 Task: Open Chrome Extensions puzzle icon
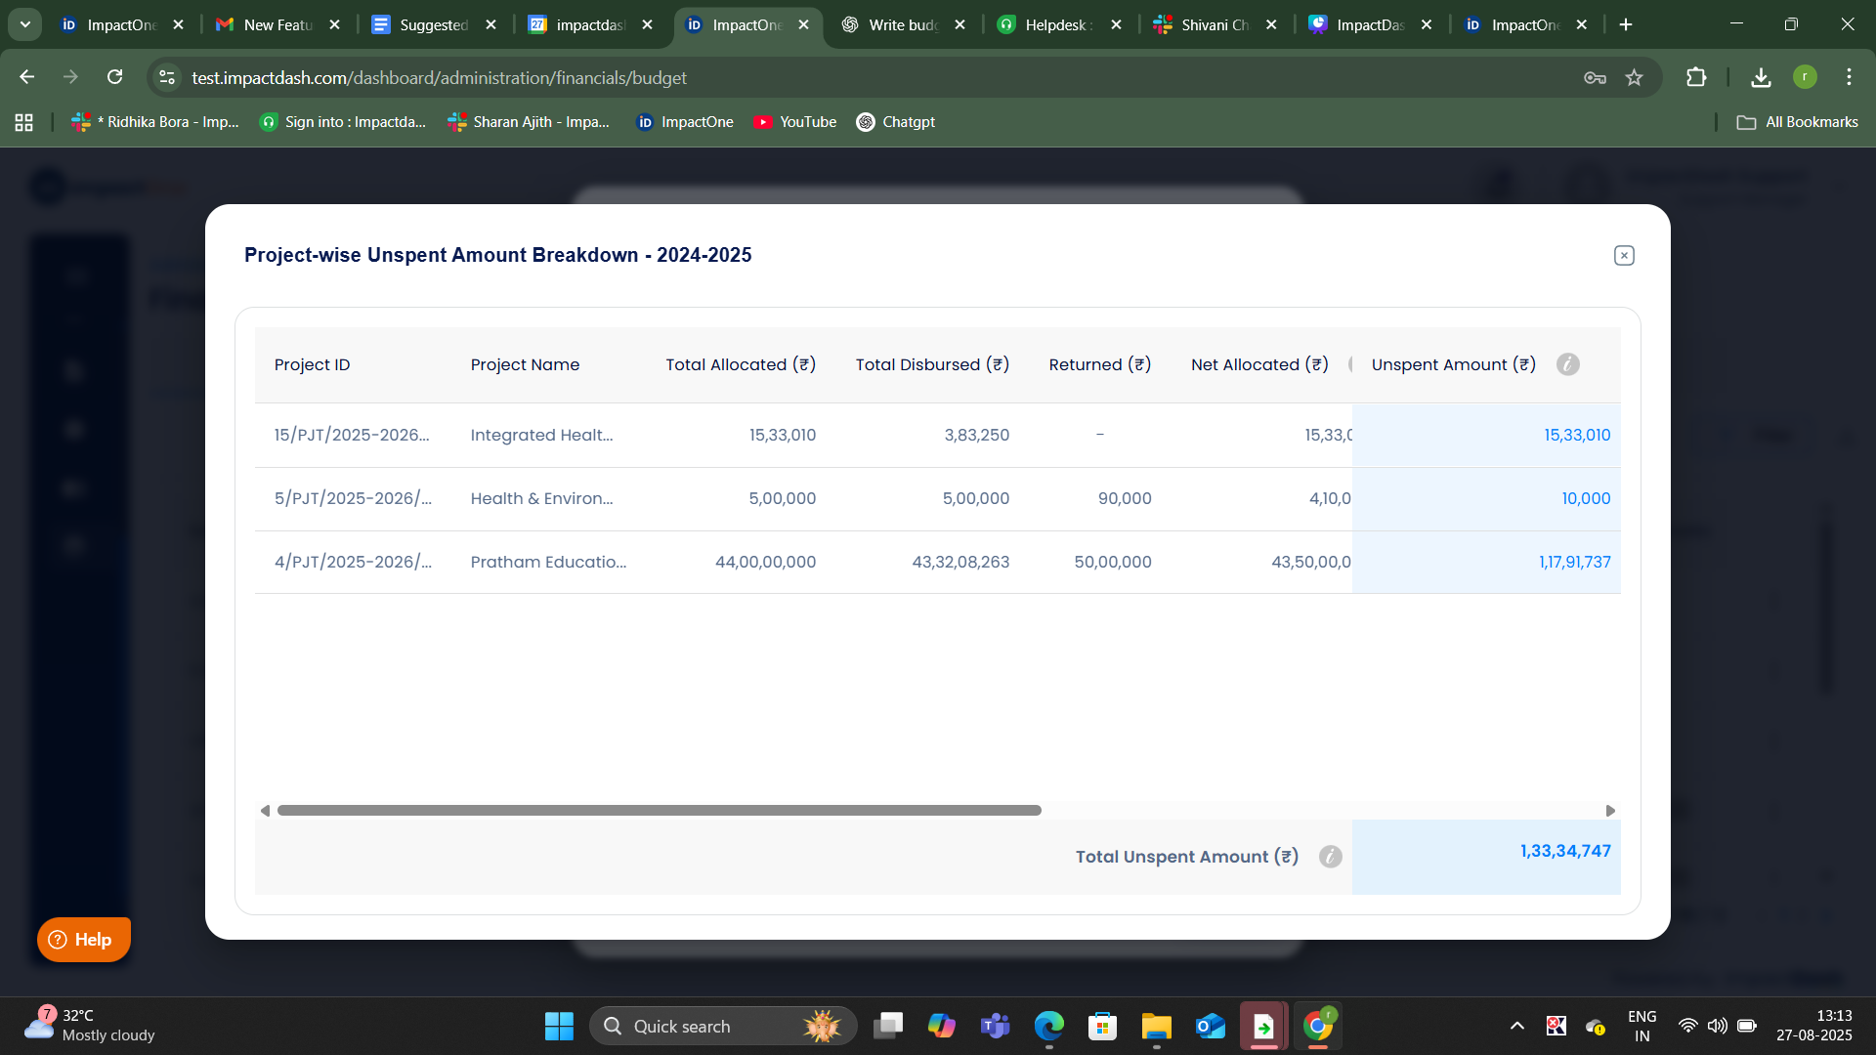coord(1696,77)
